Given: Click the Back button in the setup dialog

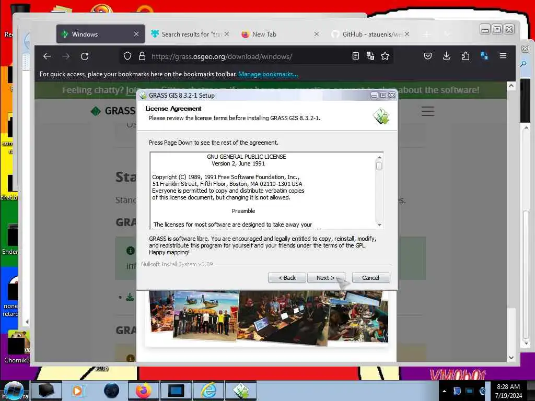Looking at the screenshot, I should pyautogui.click(x=287, y=278).
